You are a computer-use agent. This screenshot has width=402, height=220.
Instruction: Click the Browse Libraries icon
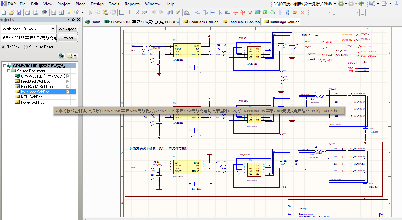(187, 12)
